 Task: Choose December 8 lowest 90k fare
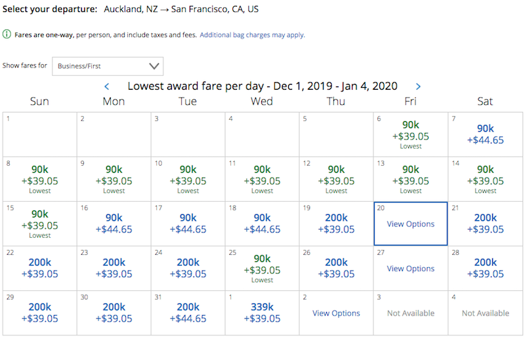coord(40,179)
